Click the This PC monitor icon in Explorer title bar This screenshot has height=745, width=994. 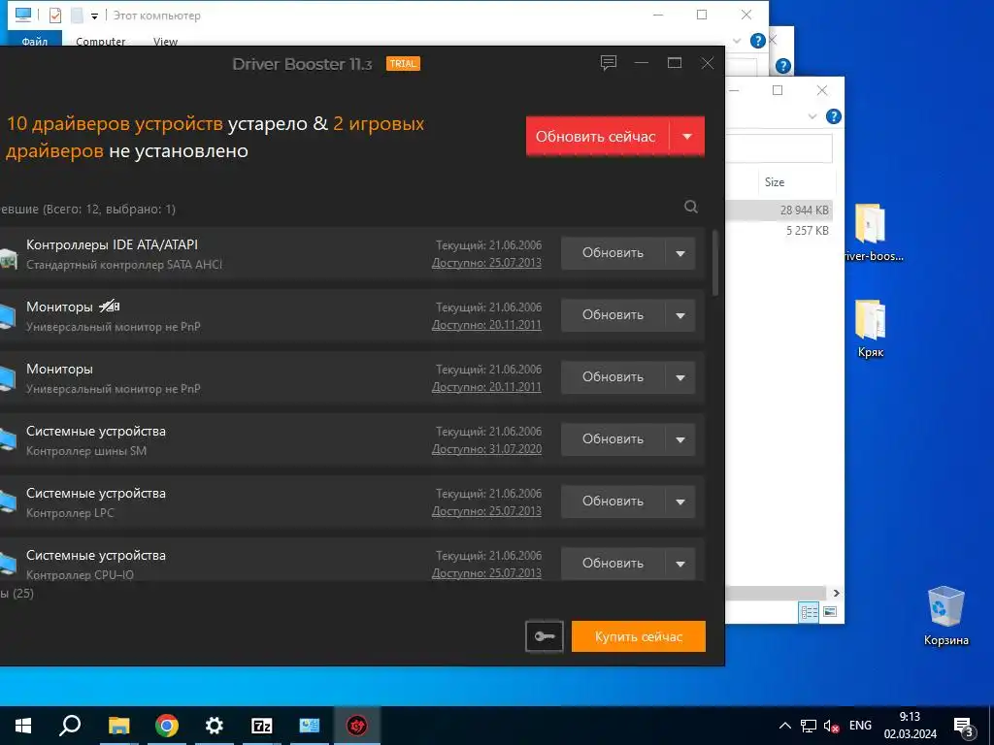coord(23,15)
